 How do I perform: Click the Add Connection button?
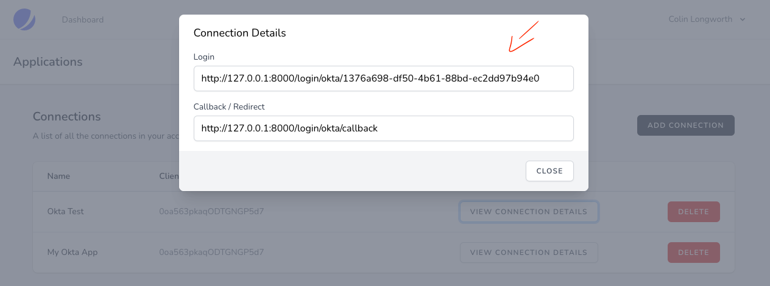click(685, 125)
